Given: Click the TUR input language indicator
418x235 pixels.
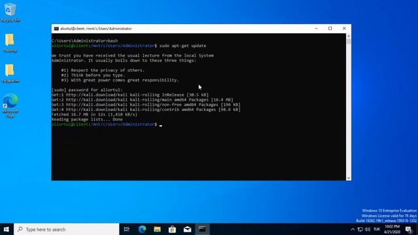Looking at the screenshot, I should coord(377,229).
